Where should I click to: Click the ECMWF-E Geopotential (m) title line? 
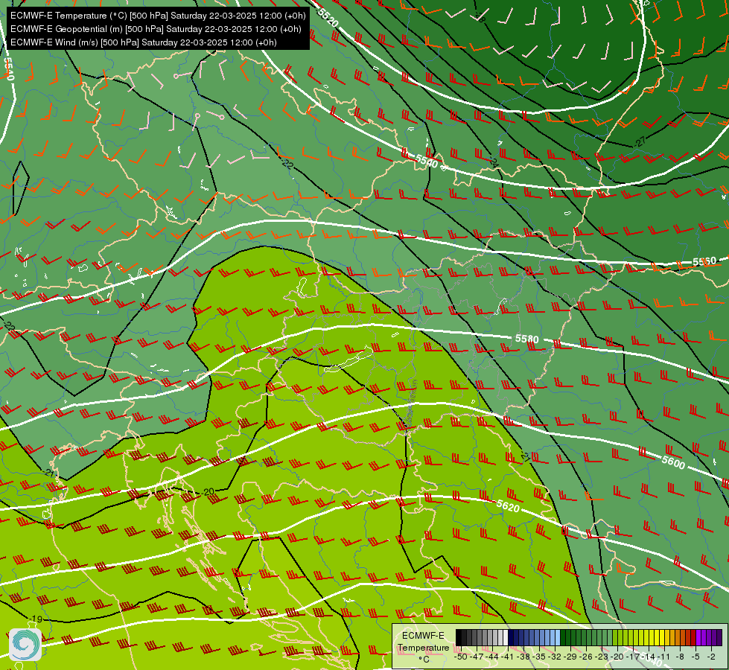click(x=156, y=29)
